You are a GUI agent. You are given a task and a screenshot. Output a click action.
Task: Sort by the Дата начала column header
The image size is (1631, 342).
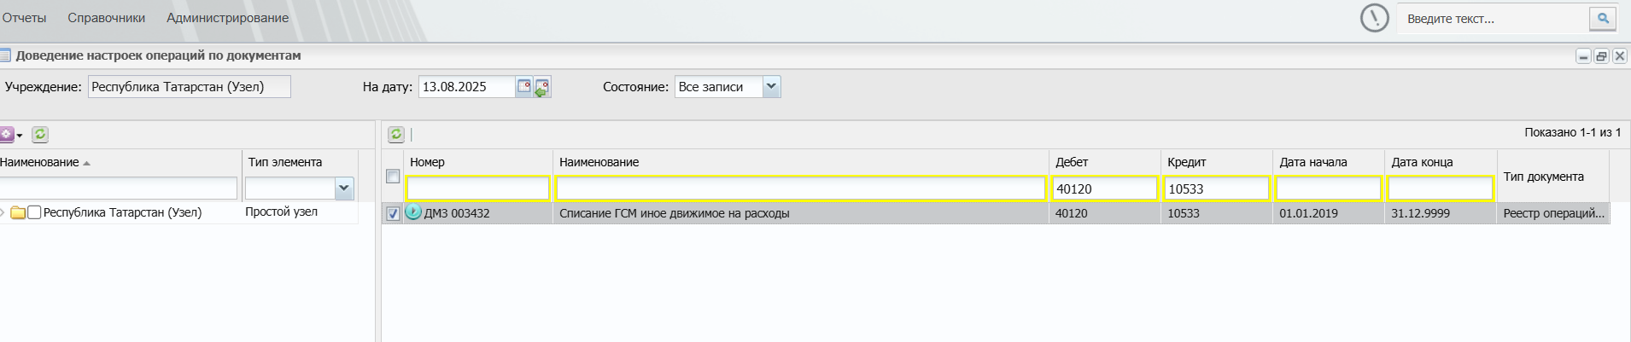pos(1313,162)
